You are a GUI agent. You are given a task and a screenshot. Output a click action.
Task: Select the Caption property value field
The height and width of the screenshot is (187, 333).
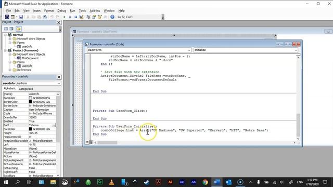(x=42, y=110)
